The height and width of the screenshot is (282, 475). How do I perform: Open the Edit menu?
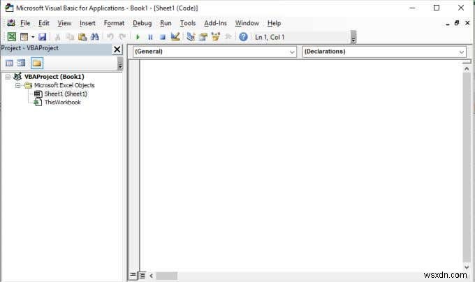click(43, 23)
